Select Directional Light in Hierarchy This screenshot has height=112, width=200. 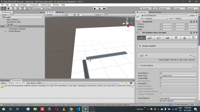point(14,22)
